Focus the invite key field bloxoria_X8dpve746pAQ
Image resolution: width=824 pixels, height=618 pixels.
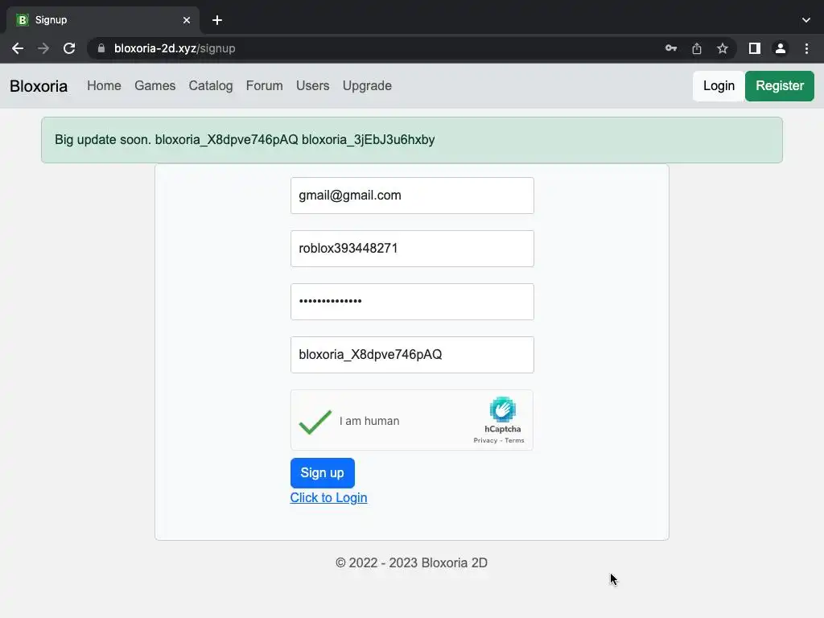(412, 355)
